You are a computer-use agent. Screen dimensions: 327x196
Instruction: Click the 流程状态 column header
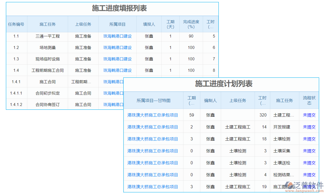pos(309,100)
